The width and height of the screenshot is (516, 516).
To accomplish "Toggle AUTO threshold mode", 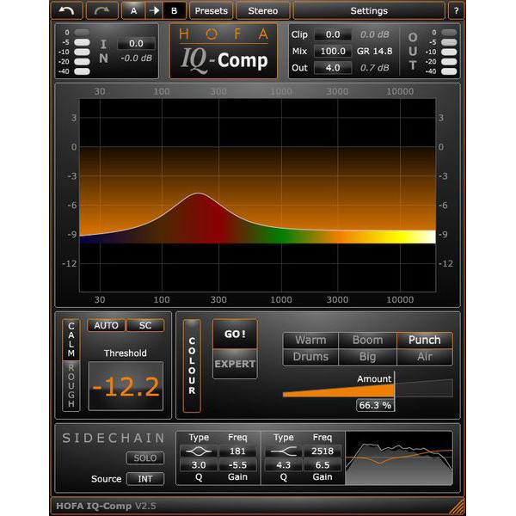I will (x=106, y=325).
